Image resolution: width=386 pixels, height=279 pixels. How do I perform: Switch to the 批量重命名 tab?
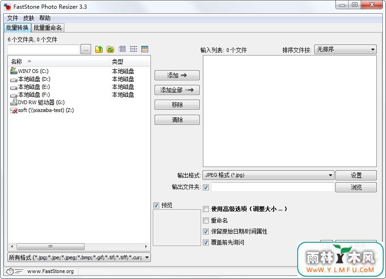point(48,28)
